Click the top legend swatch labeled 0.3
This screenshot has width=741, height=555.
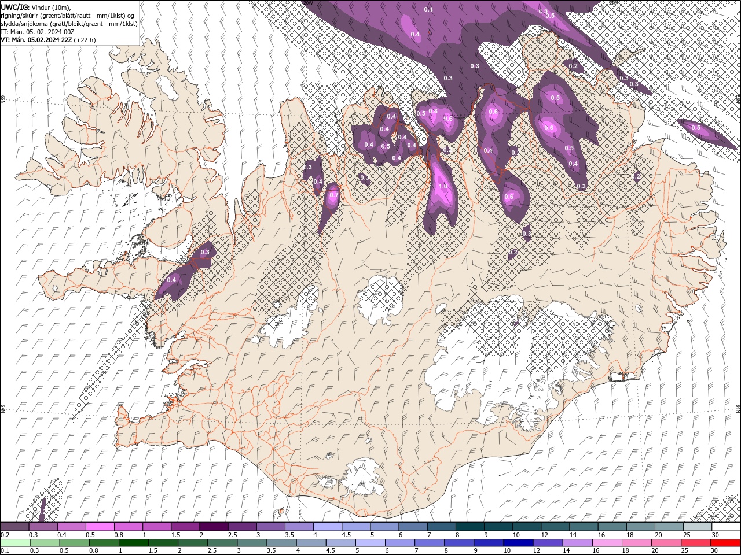(x=43, y=527)
